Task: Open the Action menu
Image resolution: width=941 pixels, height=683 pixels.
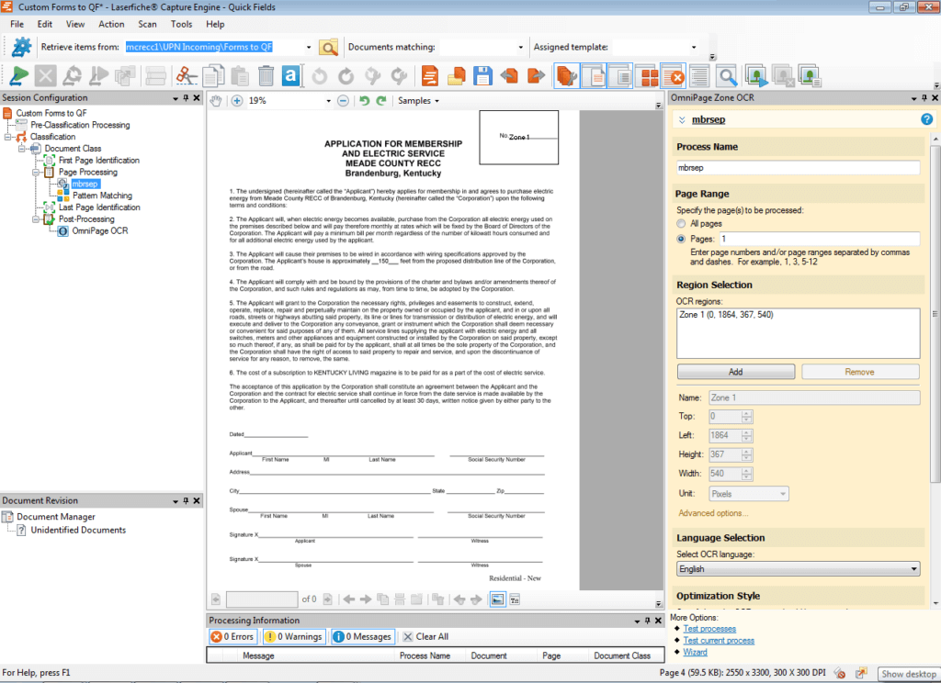Action: [x=111, y=24]
